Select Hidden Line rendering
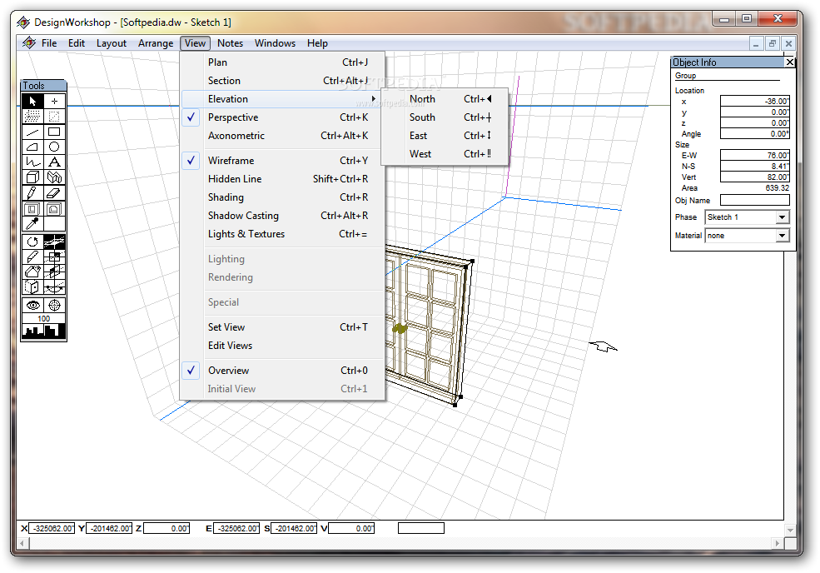Screen dimensions: 820x573 pyautogui.click(x=283, y=179)
